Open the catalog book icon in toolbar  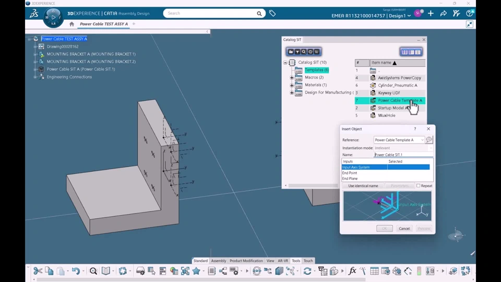(106, 271)
